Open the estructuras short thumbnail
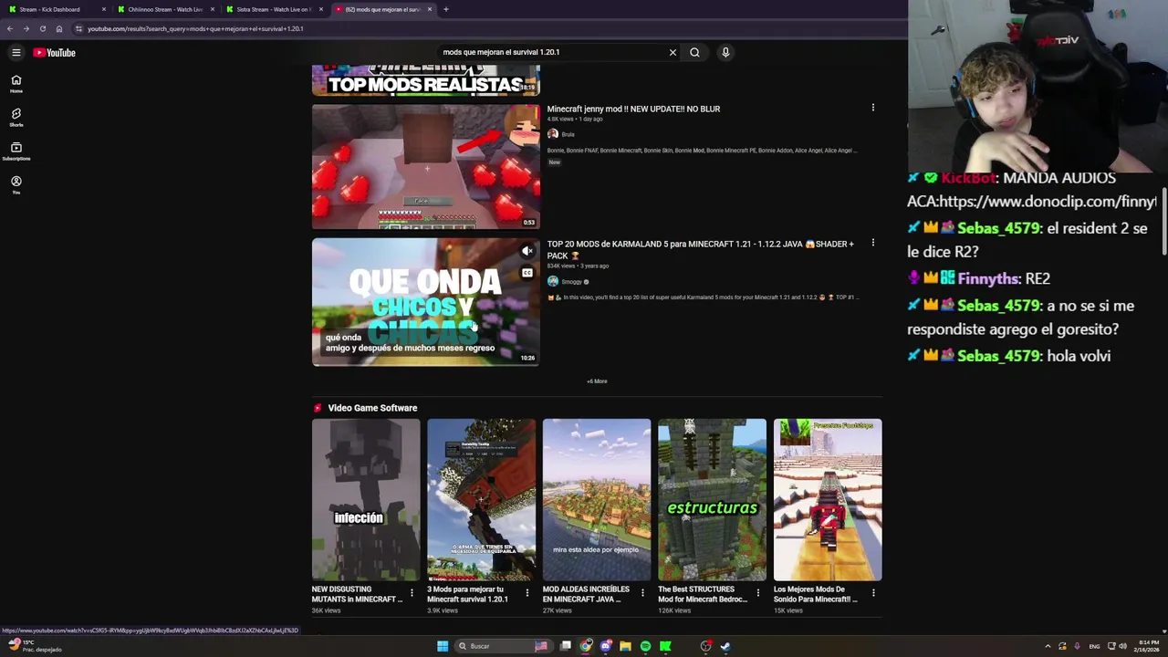The image size is (1168, 657). (x=712, y=499)
